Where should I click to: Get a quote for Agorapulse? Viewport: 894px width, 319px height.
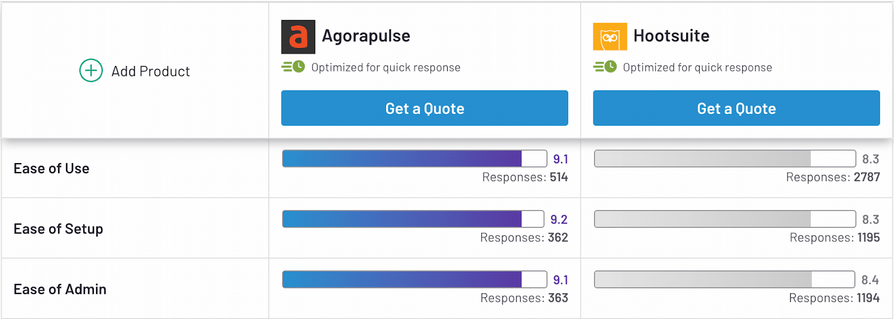pyautogui.click(x=425, y=108)
